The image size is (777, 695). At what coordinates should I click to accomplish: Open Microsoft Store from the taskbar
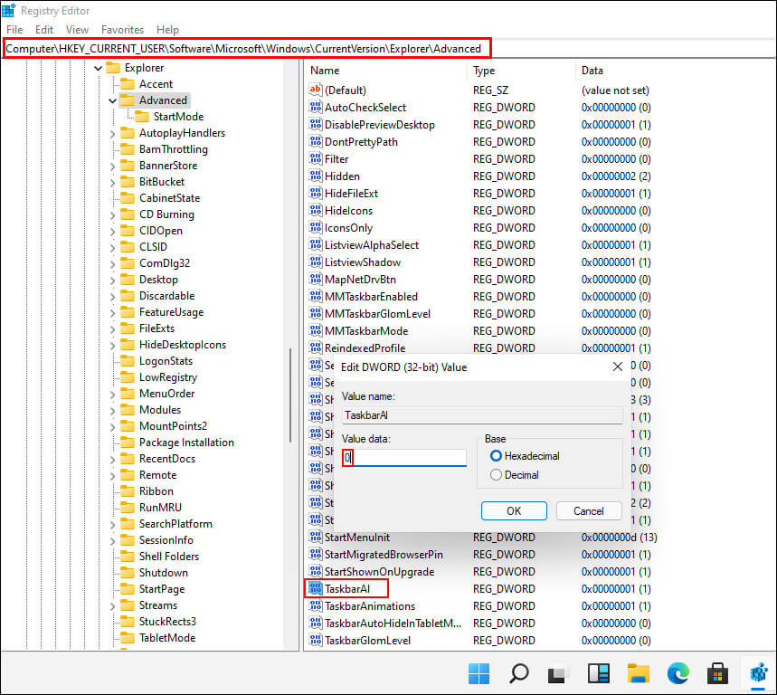click(x=717, y=673)
